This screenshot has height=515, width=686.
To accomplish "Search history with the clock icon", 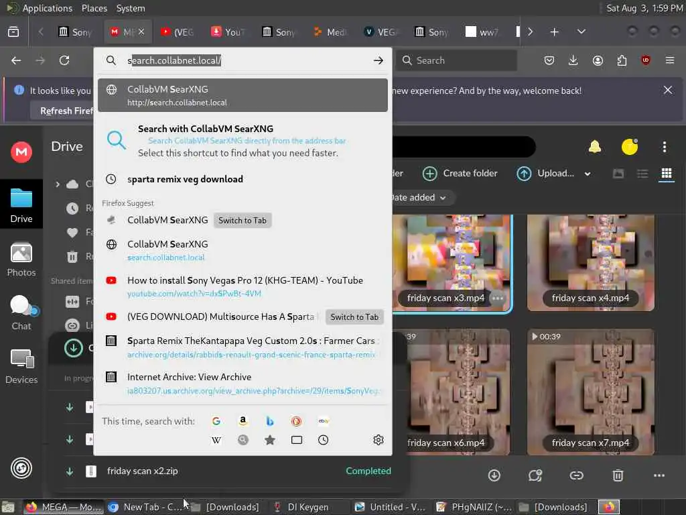I will tap(324, 440).
